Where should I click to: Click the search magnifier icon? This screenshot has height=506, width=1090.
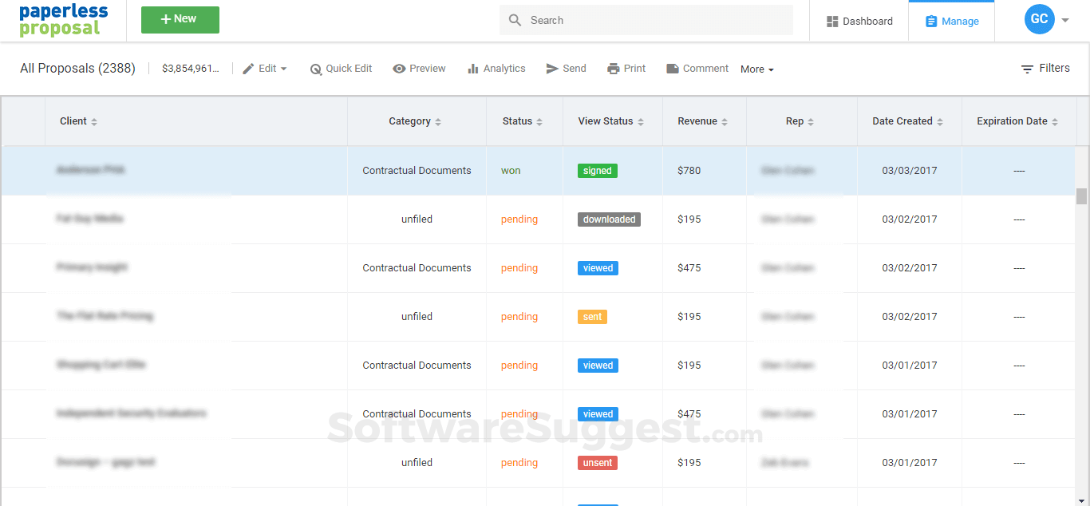[x=515, y=20]
